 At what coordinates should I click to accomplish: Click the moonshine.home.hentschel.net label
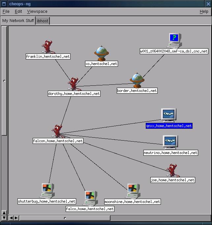133,202
